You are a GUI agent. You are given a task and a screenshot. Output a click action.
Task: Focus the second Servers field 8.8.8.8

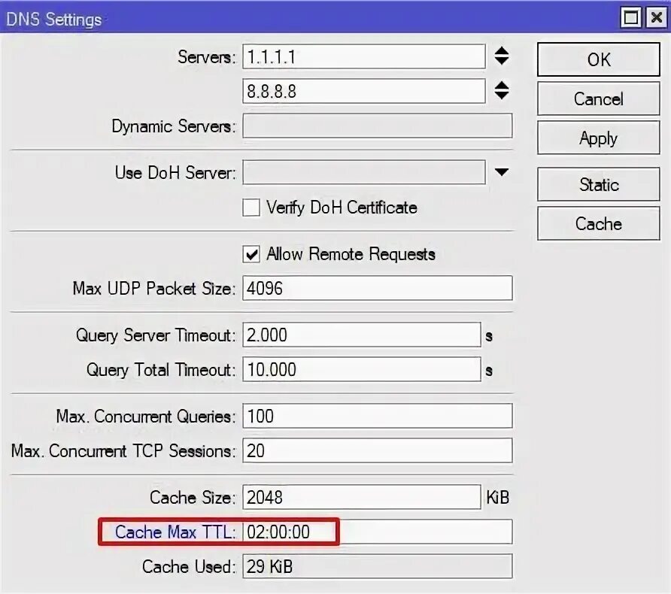(x=364, y=91)
